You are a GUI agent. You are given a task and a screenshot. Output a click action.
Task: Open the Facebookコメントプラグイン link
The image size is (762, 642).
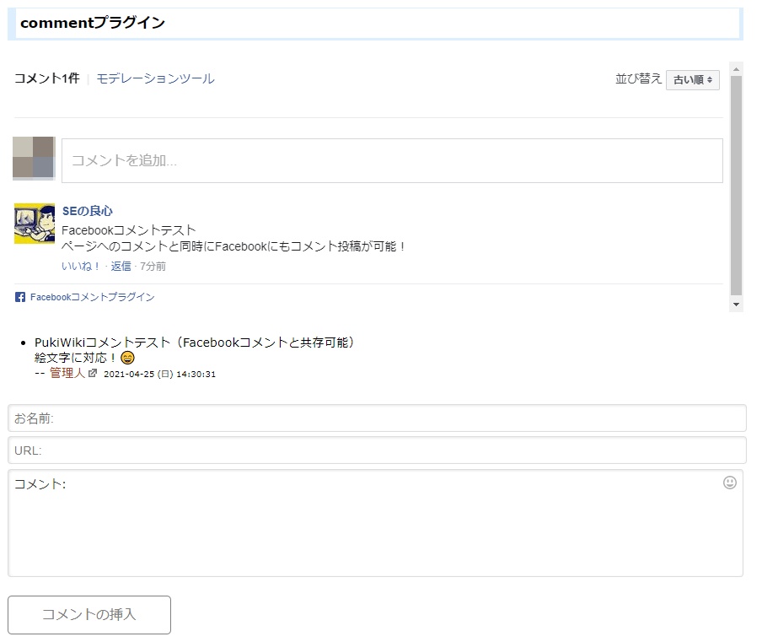[x=91, y=297]
